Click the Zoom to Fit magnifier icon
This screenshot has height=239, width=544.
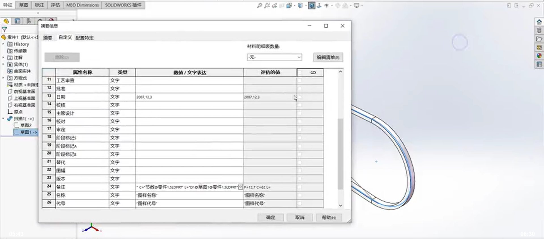tap(259, 5)
